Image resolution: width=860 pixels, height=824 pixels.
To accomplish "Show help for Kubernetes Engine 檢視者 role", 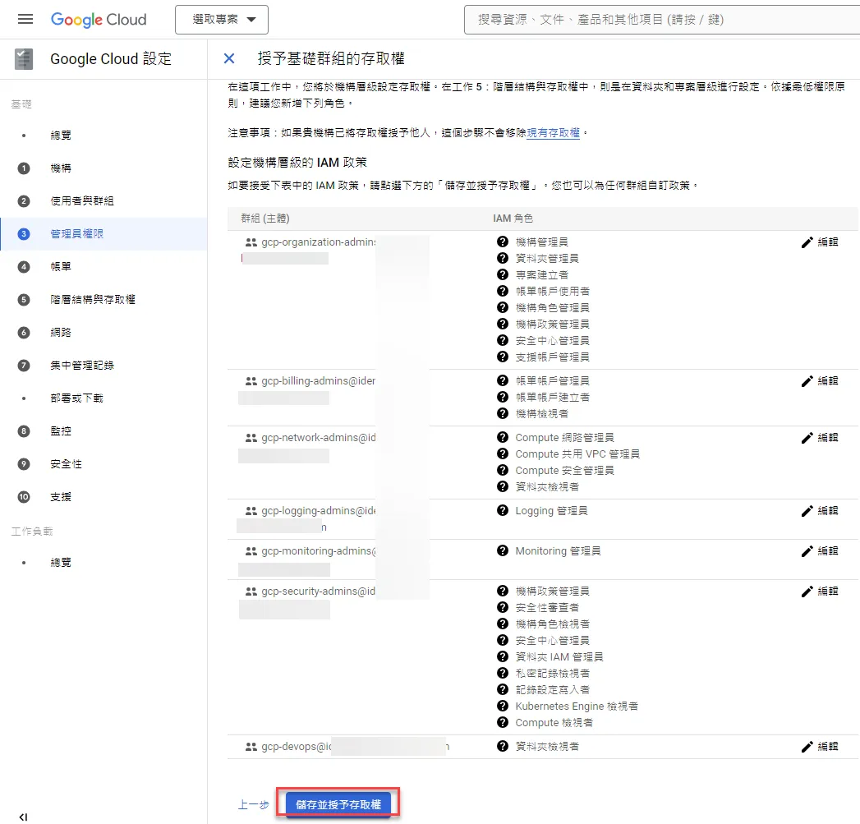I will pyautogui.click(x=503, y=706).
